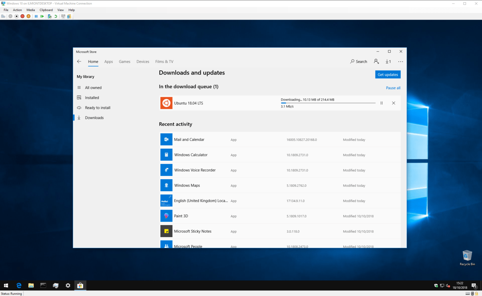Open the Windows Start menu
482x296 pixels.
pyautogui.click(x=6, y=286)
